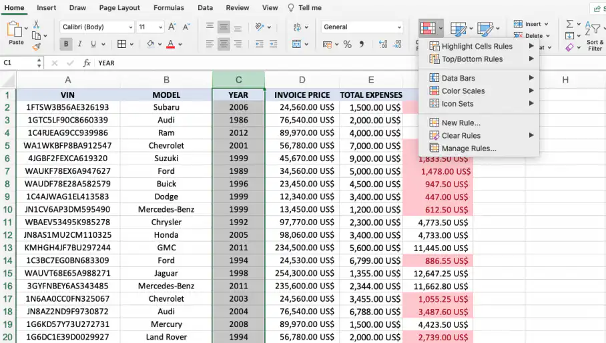
Task: Click the Copy icon
Action: coord(36,35)
